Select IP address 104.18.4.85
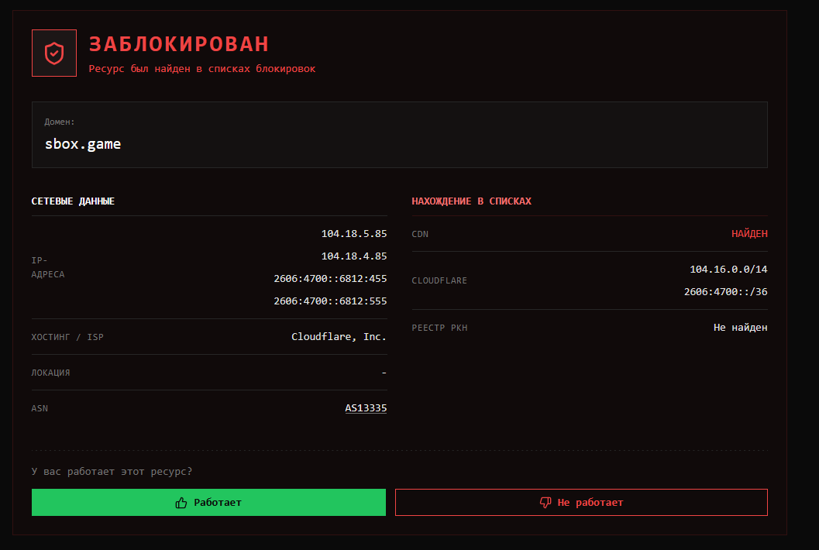Viewport: 819px width, 550px height. (x=354, y=256)
